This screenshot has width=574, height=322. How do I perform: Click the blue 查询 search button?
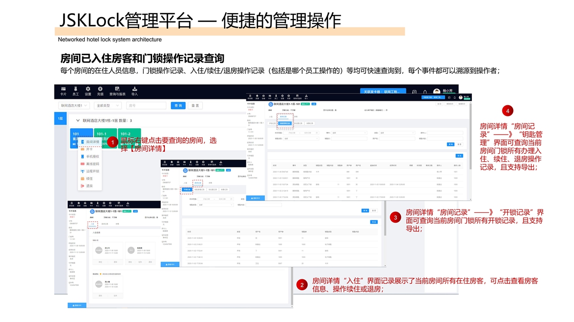pyautogui.click(x=177, y=106)
